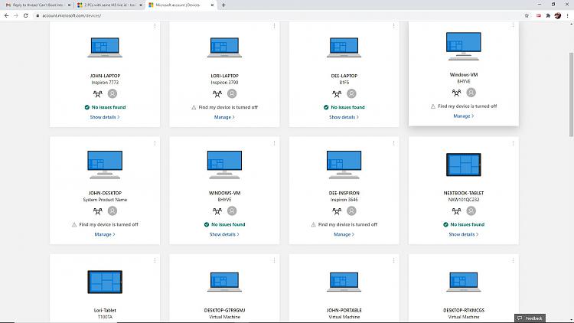
Task: Open the Chrome extensions puzzle icon
Action: click(x=548, y=15)
